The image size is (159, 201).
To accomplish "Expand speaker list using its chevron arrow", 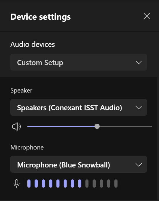I will tap(139, 108).
